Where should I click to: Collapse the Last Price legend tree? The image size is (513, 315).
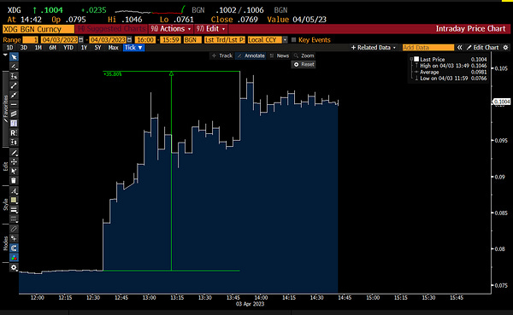(x=411, y=59)
